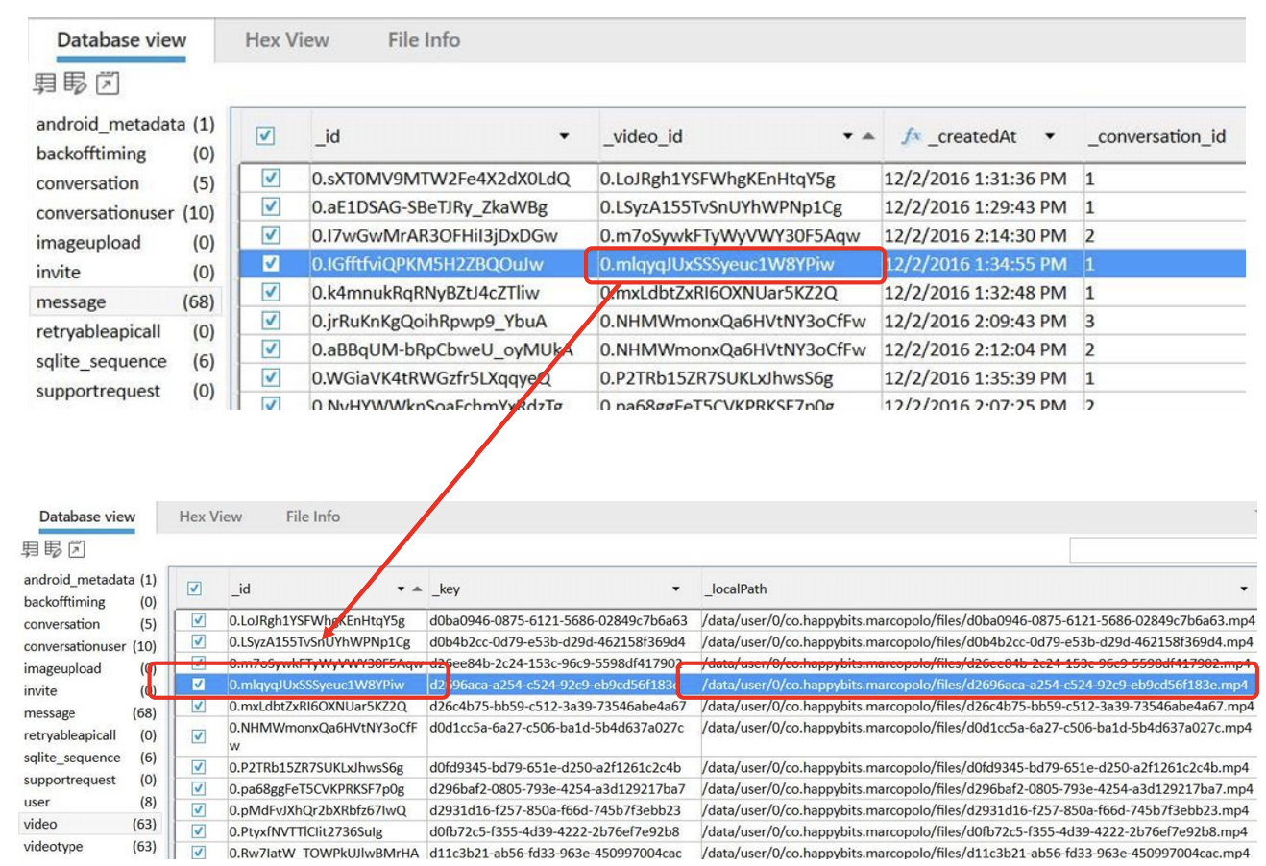
Task: Open the _createdAt column filter dropdown
Action: click(1050, 136)
